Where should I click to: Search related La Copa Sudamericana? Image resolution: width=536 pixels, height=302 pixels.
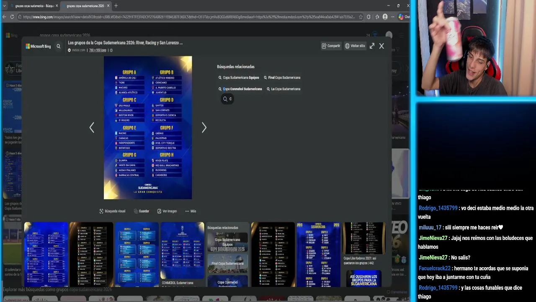pos(283,89)
